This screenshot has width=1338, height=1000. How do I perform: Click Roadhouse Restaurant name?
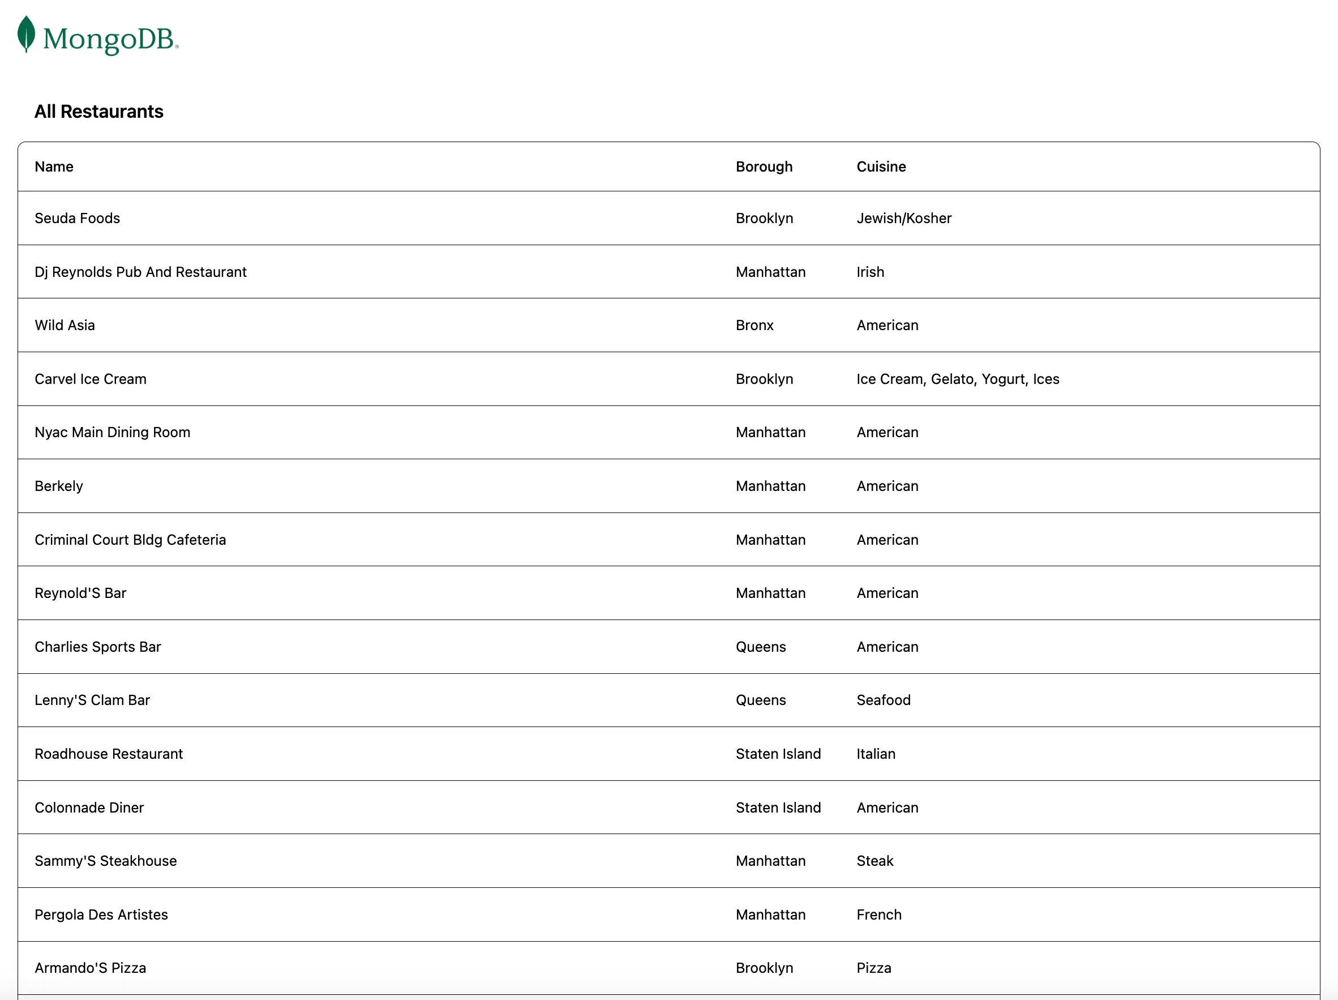click(108, 754)
